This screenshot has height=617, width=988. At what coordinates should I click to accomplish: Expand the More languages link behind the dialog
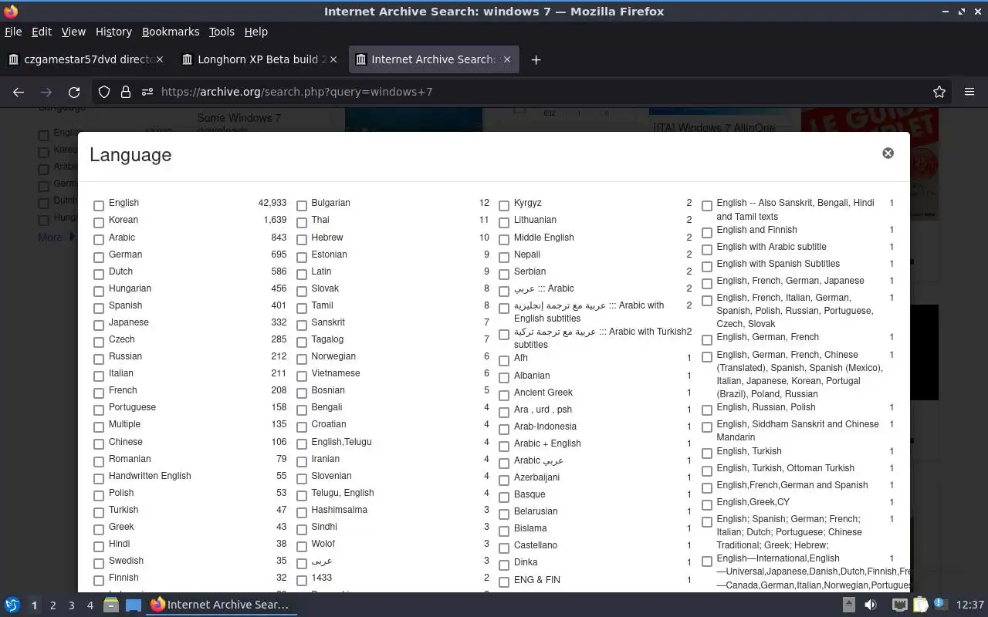click(56, 237)
